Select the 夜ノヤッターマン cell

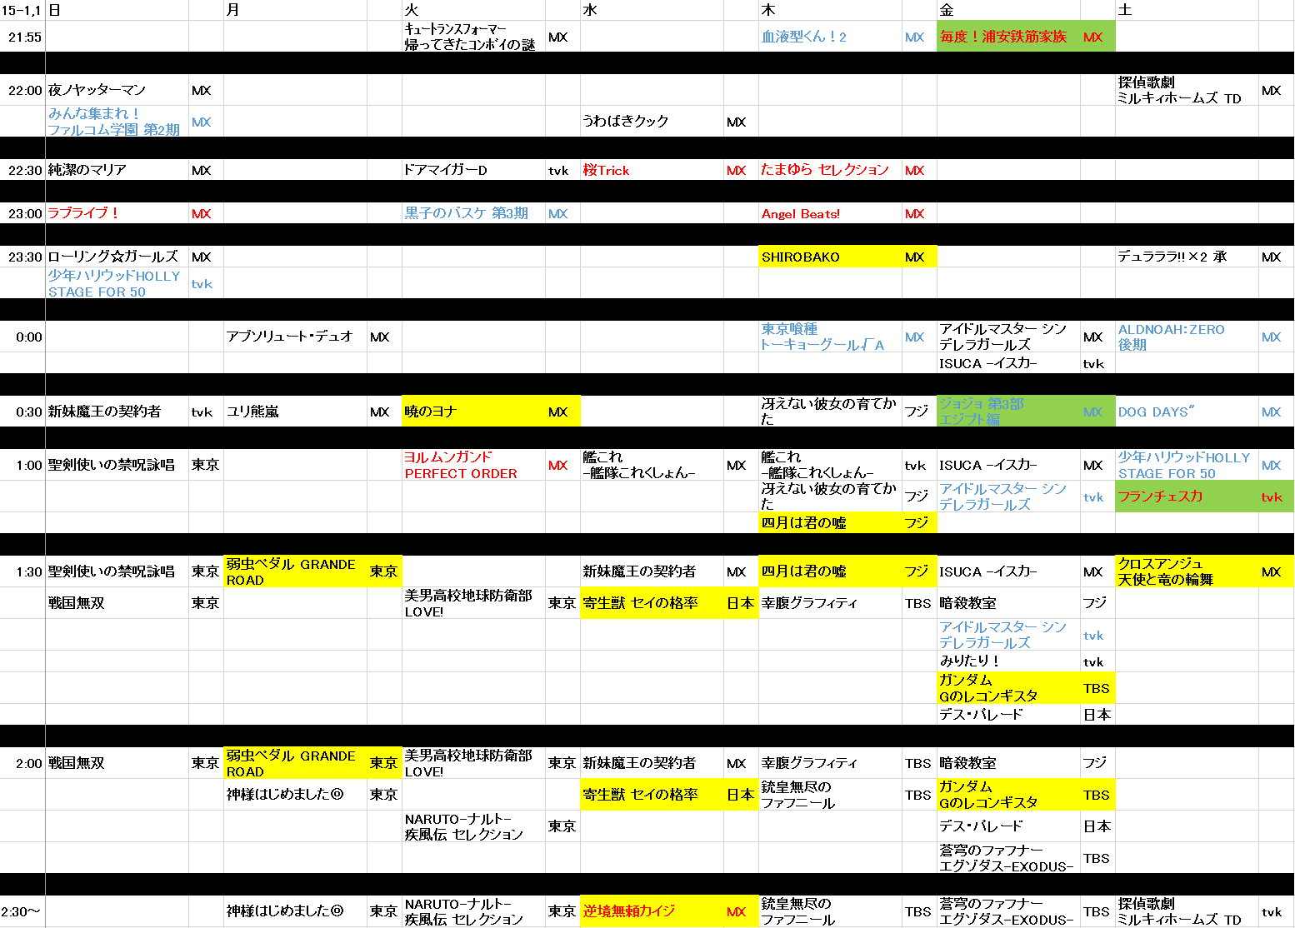(x=117, y=90)
